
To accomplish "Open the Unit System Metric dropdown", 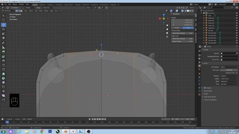I will coord(229,67).
